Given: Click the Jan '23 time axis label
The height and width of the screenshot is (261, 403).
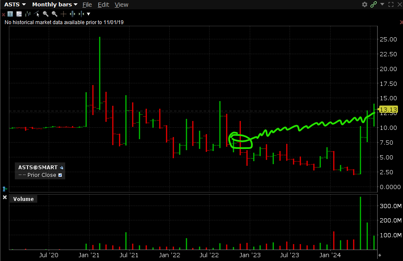Looking at the screenshot, I should (250, 255).
